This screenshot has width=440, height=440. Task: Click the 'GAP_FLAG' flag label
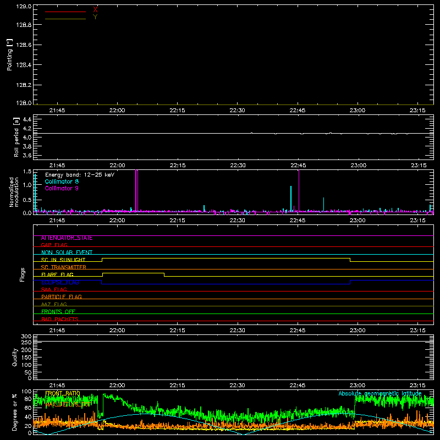(54, 245)
